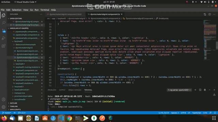Image resolution: width=218 pixels, height=122 pixels.
Task: Close the terminal panel
Action: coord(214,90)
